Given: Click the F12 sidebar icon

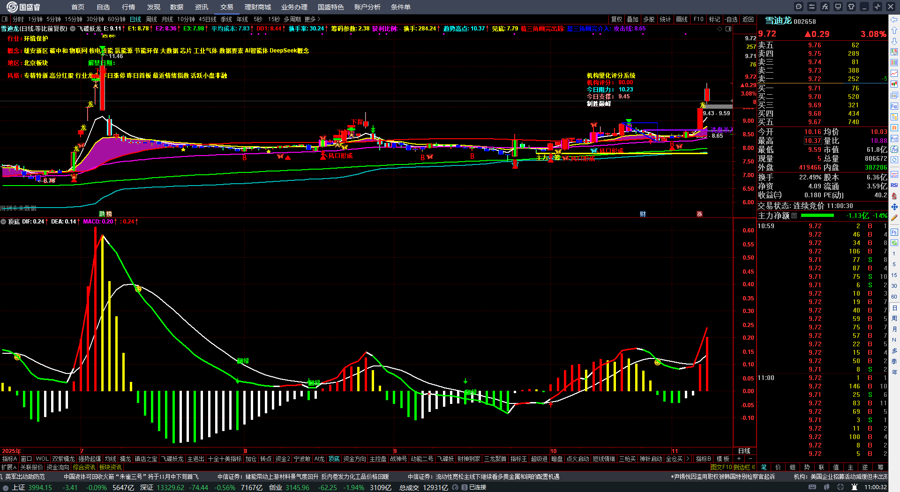Looking at the screenshot, I should 894,139.
